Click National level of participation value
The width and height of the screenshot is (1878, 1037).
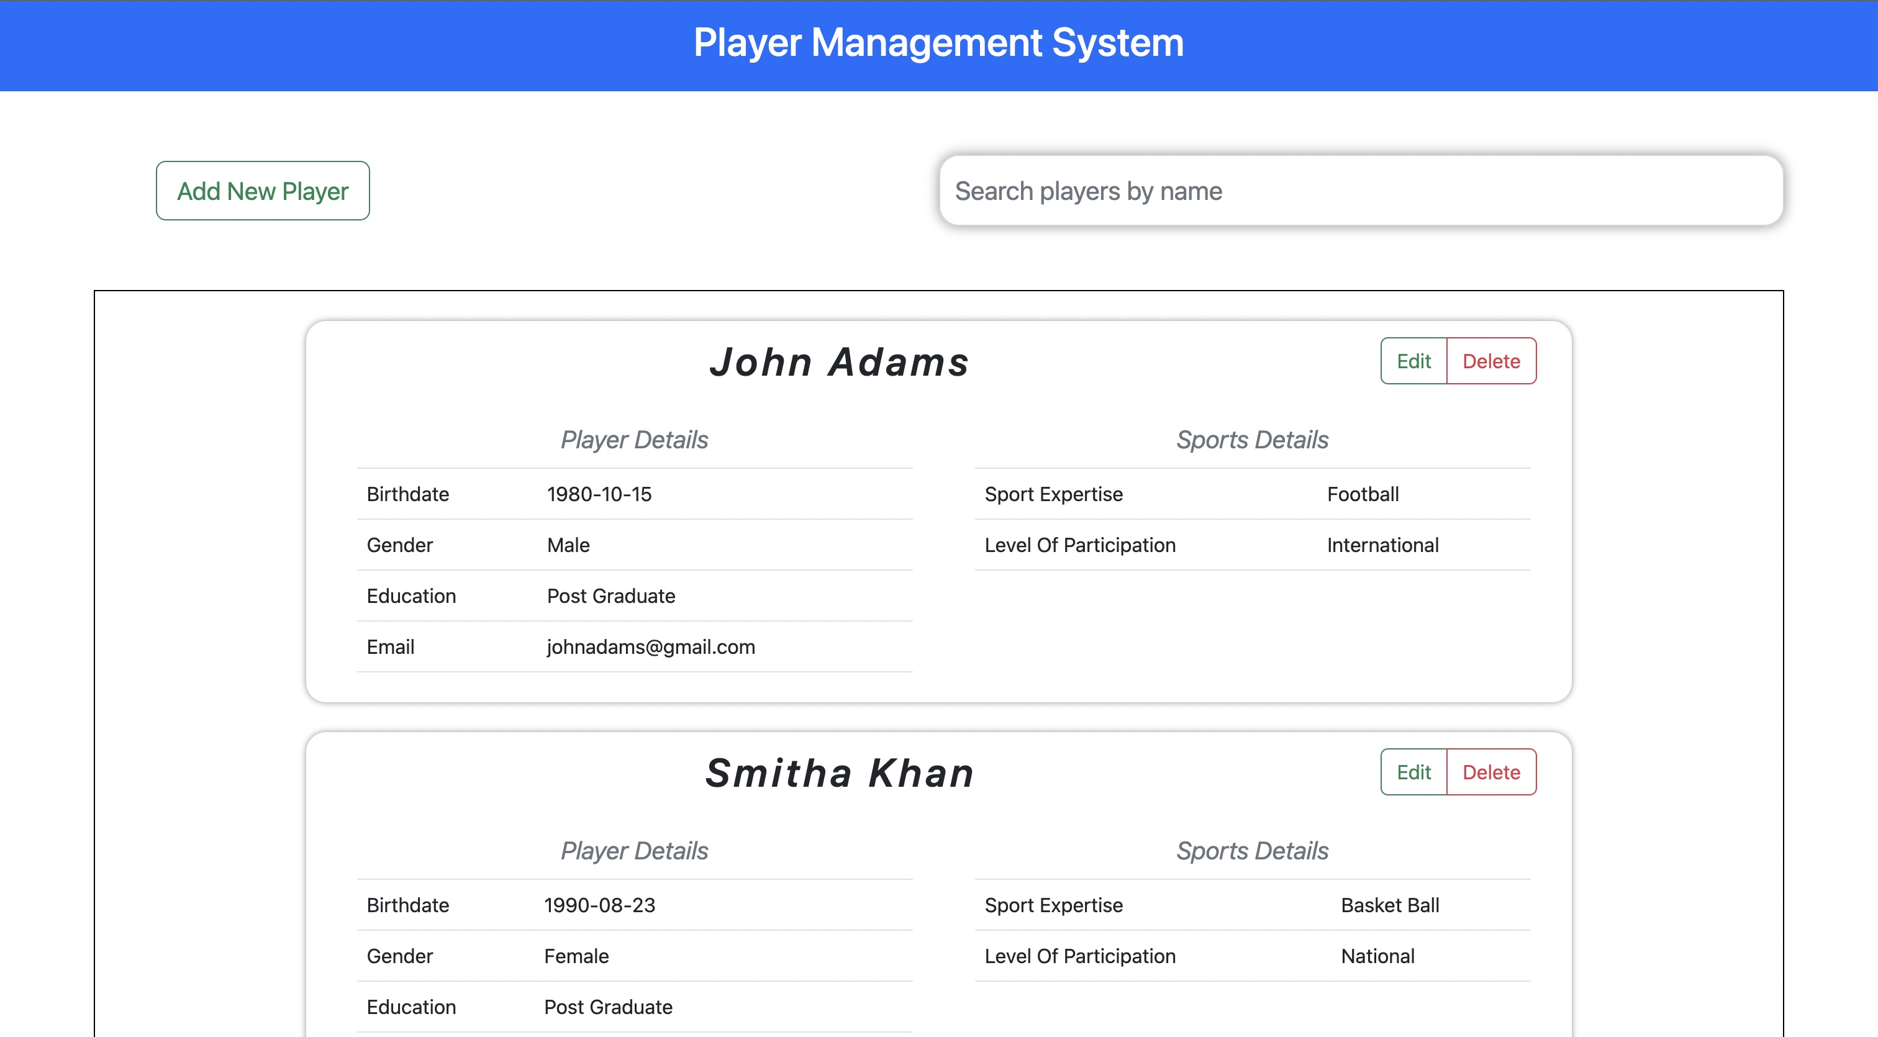(x=1378, y=956)
